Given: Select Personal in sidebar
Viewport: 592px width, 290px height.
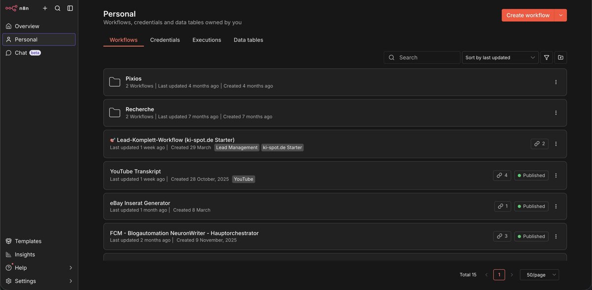Looking at the screenshot, I should pos(39,39).
